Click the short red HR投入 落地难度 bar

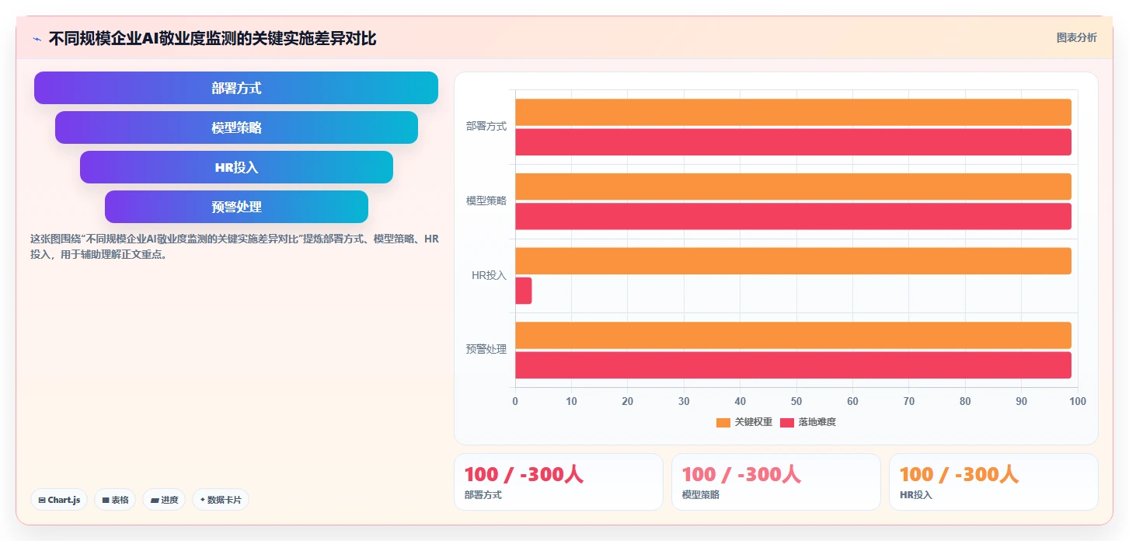tap(524, 291)
